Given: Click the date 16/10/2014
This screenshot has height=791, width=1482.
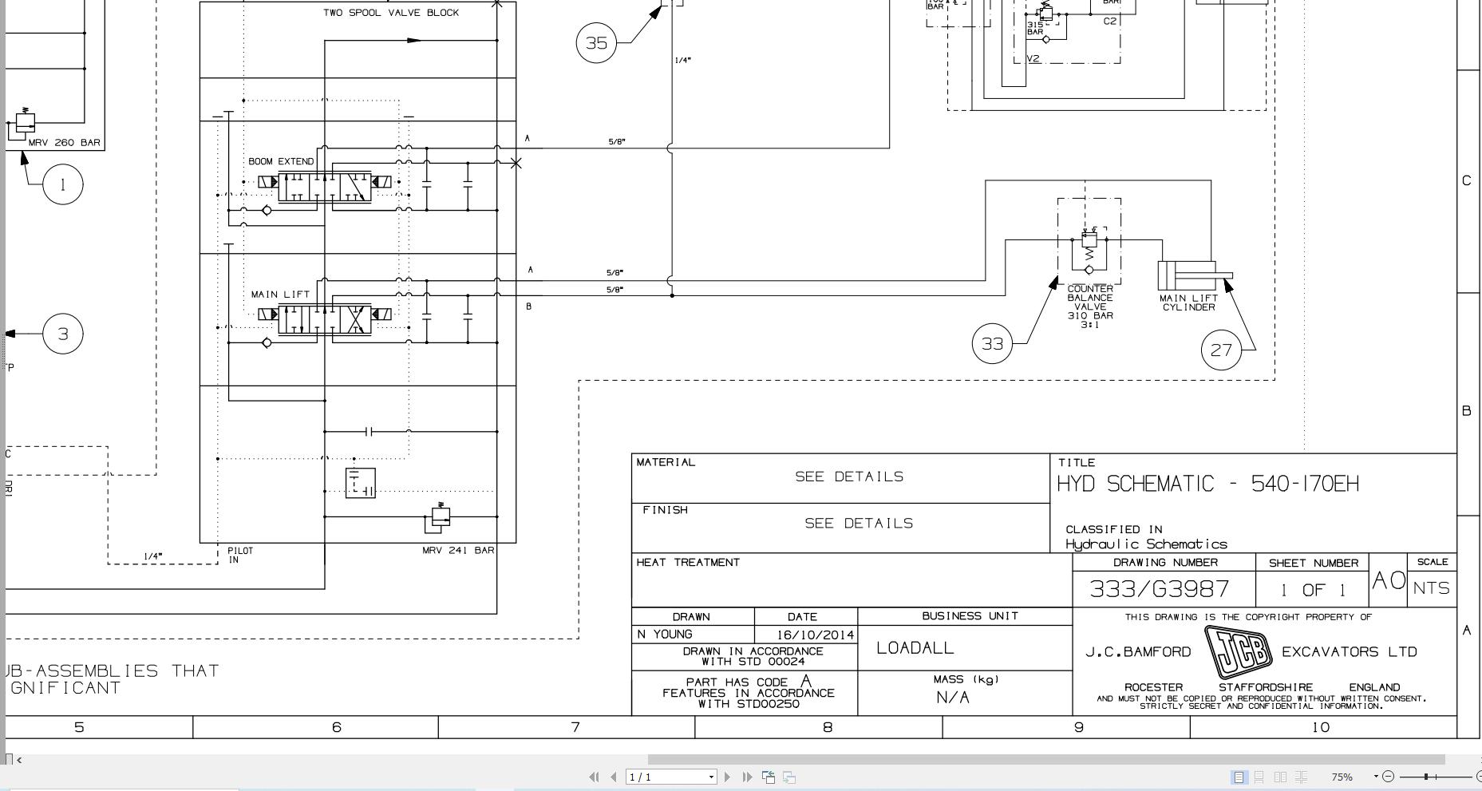Looking at the screenshot, I should pyautogui.click(x=815, y=635).
